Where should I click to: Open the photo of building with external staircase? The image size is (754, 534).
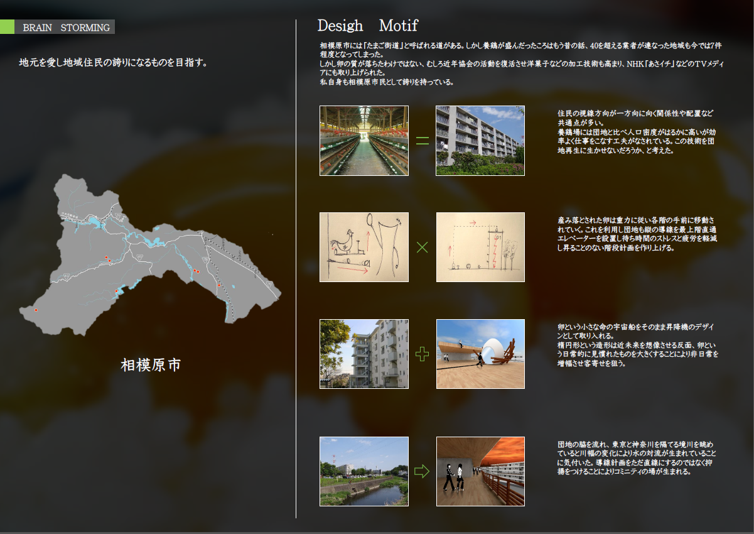364,354
